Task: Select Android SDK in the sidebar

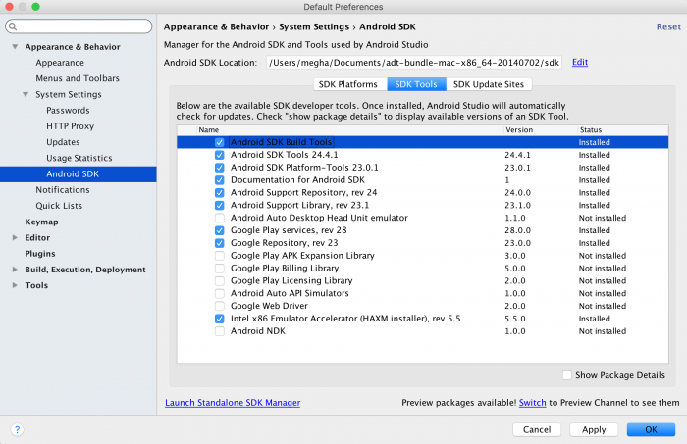Action: tap(78, 174)
